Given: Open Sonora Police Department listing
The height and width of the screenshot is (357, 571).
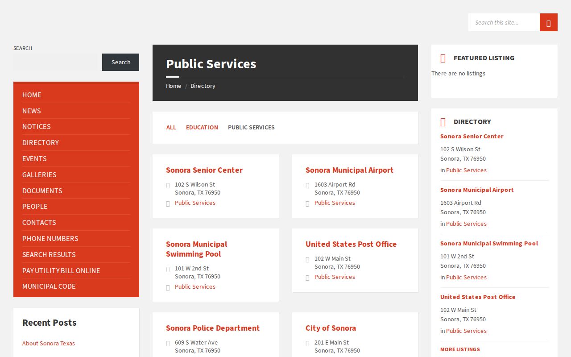Looking at the screenshot, I should pyautogui.click(x=213, y=328).
